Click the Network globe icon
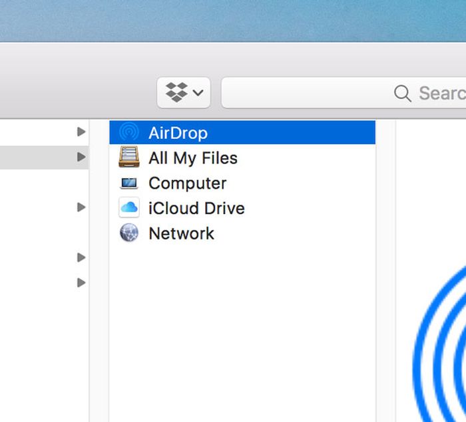Viewport: 466px width, 422px height. [129, 233]
